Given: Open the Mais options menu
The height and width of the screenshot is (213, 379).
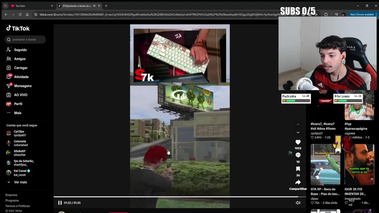Looking at the screenshot, I should pyautogui.click(x=18, y=113).
